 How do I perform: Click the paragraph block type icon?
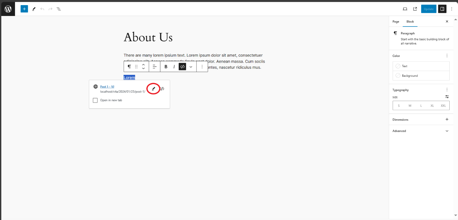129,67
